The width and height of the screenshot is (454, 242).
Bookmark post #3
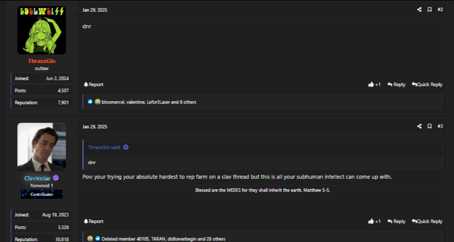point(429,126)
